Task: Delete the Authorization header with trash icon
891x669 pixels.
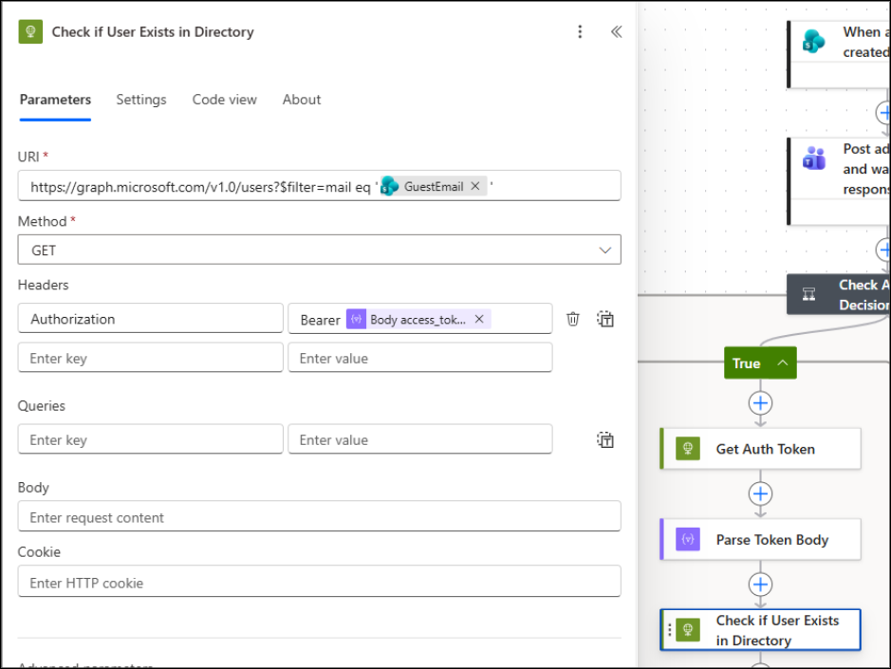Action: coord(573,319)
